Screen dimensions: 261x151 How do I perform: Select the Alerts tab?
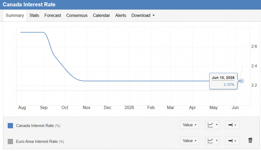[x=121, y=15]
